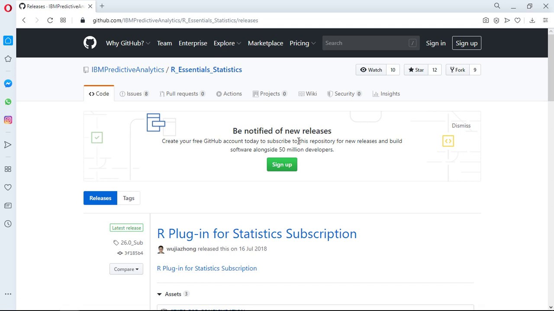This screenshot has width=554, height=311.
Task: Open the Wiki tab
Action: click(x=308, y=94)
